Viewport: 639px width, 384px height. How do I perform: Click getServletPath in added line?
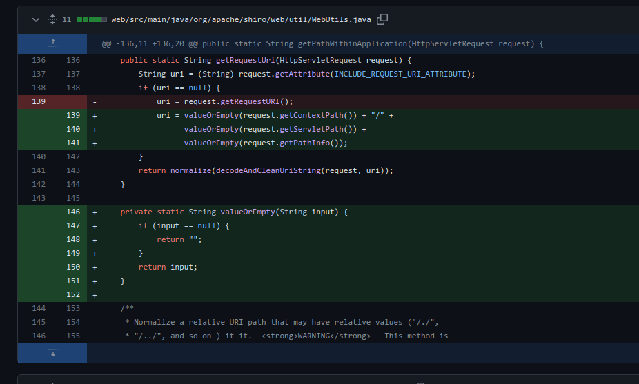click(x=311, y=129)
